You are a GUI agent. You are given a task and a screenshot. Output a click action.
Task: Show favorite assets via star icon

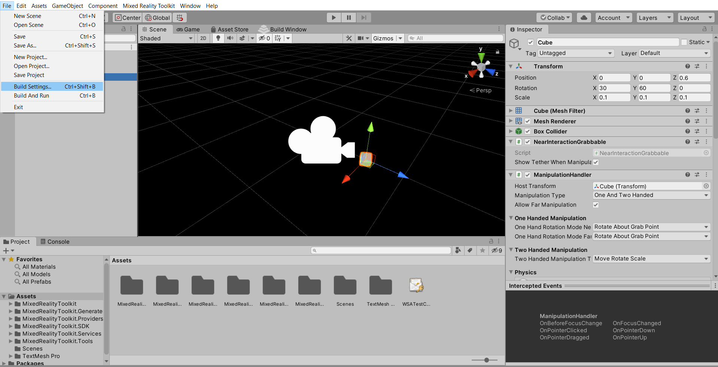482,250
